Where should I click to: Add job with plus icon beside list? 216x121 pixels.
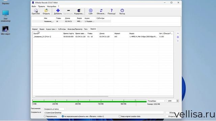coord(178,37)
